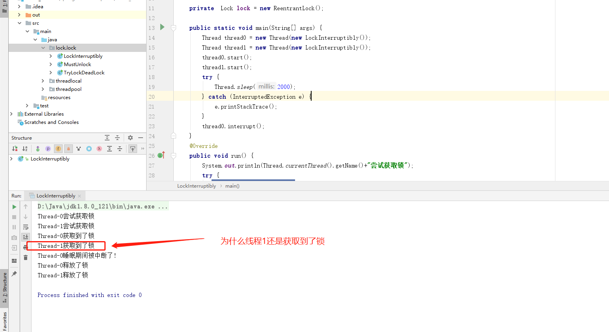The height and width of the screenshot is (332, 609).
Task: Click Expand All in Structure panel header
Action: 107,138
